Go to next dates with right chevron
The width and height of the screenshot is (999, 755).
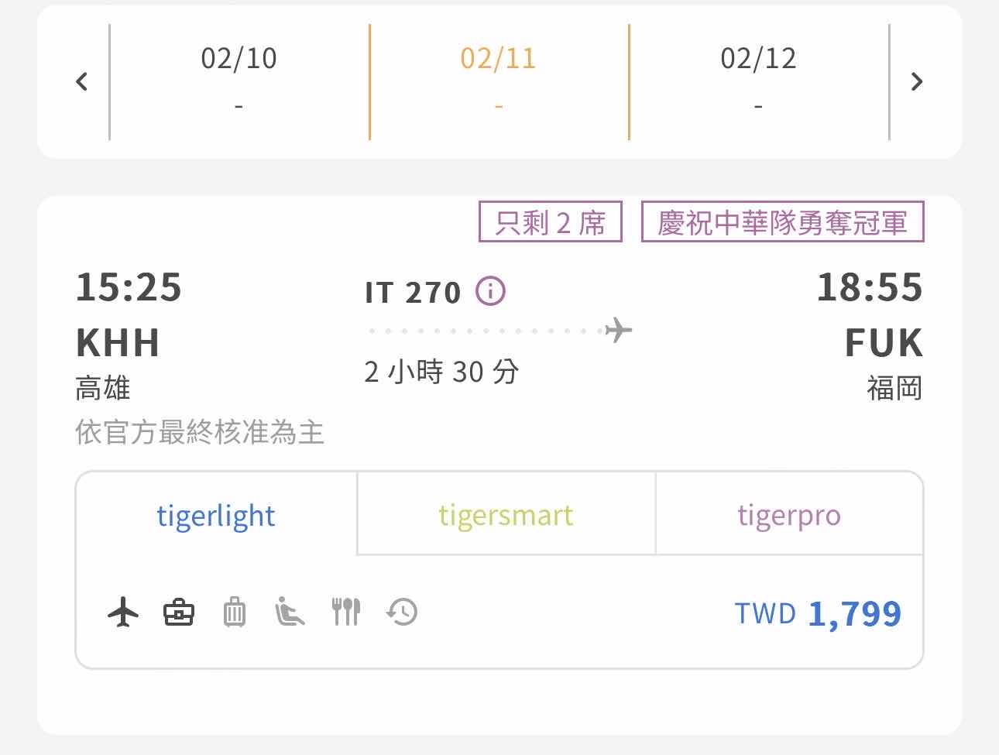click(917, 81)
